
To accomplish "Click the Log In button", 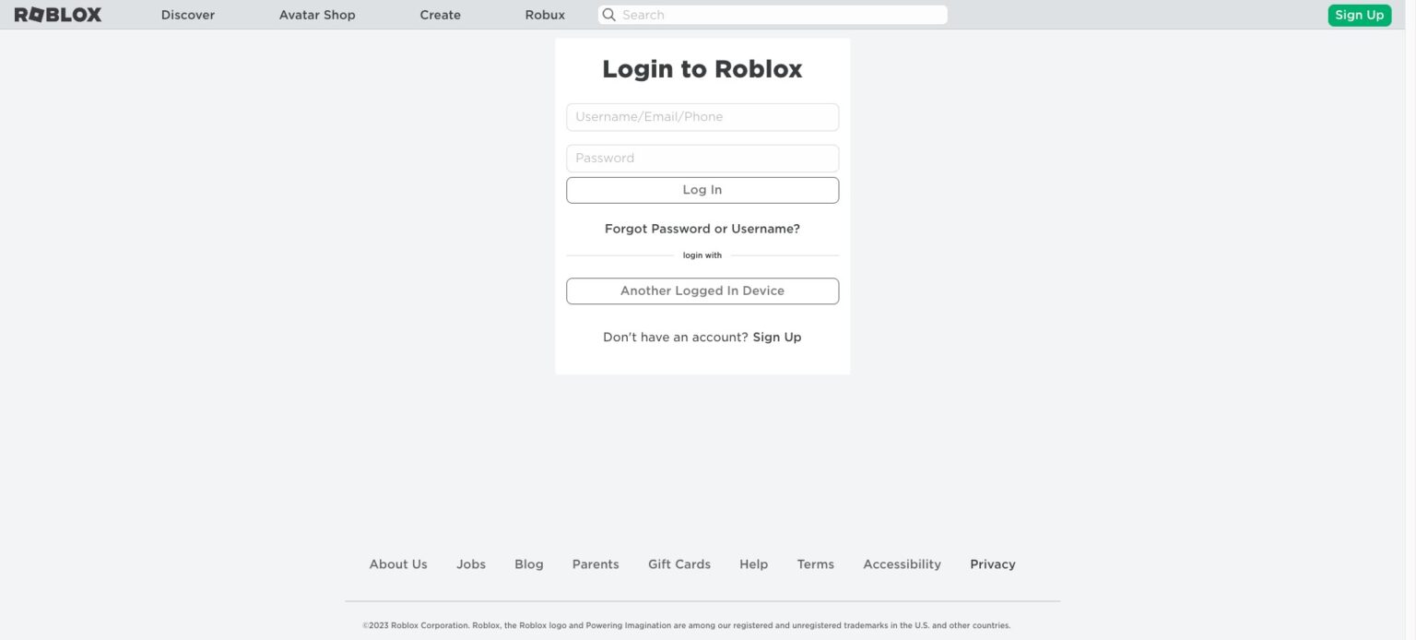I will (702, 189).
